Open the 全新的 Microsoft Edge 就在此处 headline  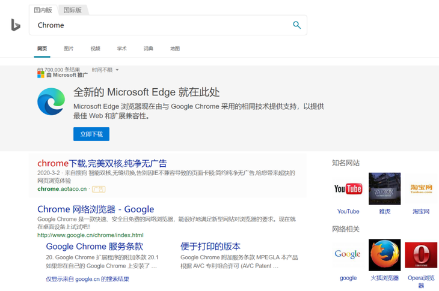click(146, 92)
